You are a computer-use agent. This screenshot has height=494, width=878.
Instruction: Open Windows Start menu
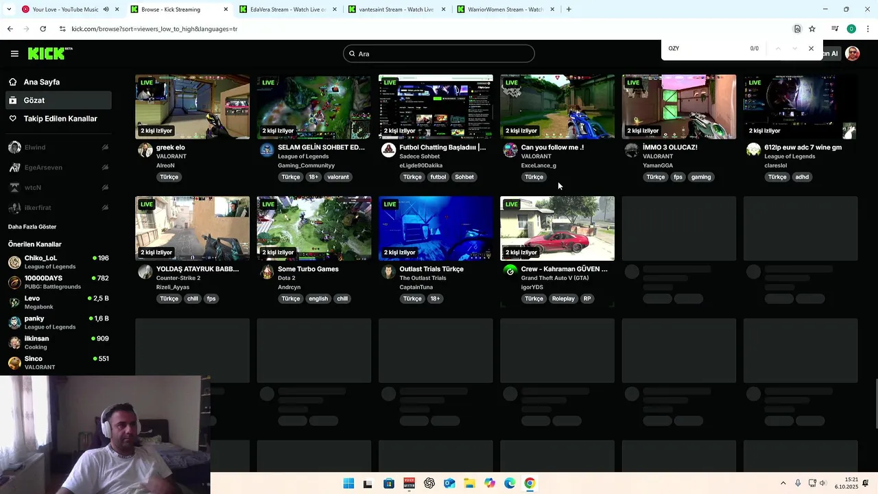[348, 483]
